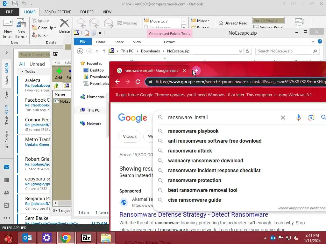Click Meeting button in Outlook ribbon
Screen dimensions: 326x244
(127, 23)
